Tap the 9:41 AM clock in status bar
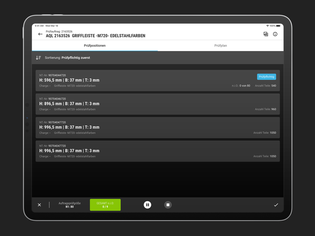This screenshot has height=236, width=315. pos(39,26)
